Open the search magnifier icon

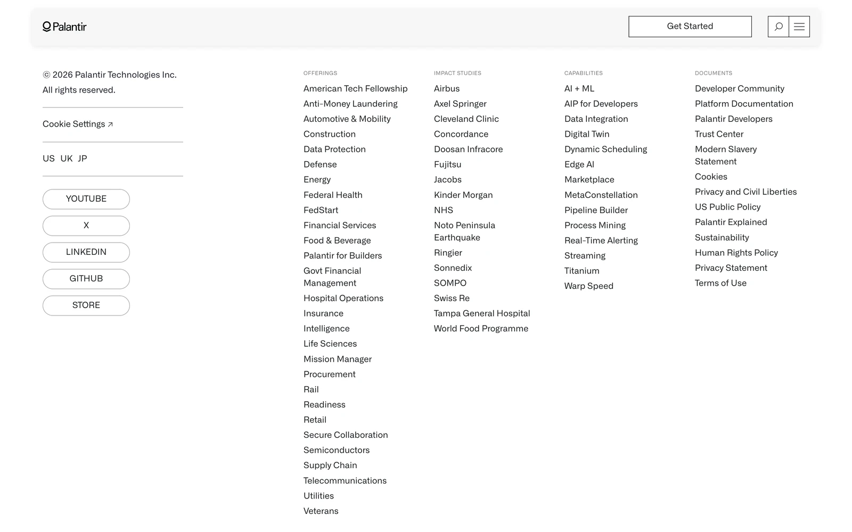(779, 27)
